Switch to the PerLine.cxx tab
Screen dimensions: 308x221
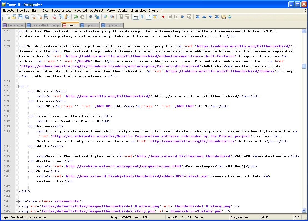coord(14,25)
